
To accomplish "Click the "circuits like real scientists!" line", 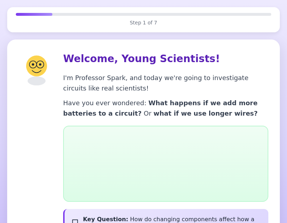I will (x=106, y=88).
